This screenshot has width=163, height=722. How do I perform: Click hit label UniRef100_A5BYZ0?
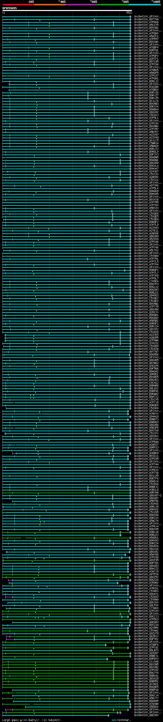coord(146,208)
